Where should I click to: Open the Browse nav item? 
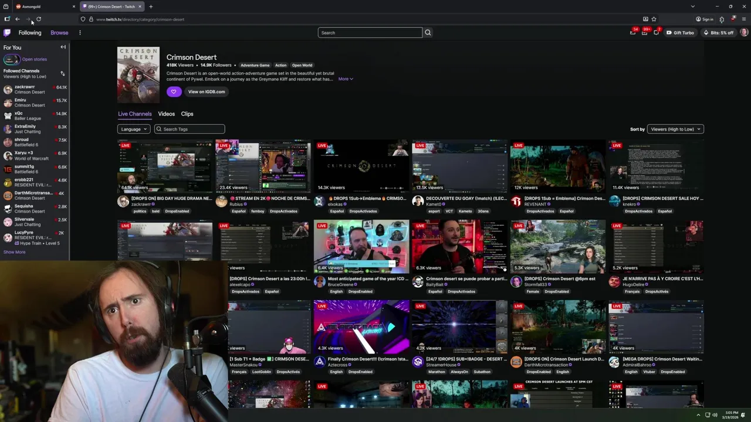(59, 33)
